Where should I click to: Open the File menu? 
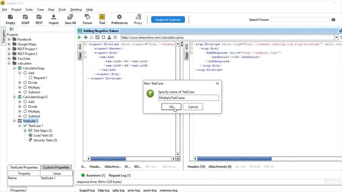pyautogui.click(x=4, y=10)
